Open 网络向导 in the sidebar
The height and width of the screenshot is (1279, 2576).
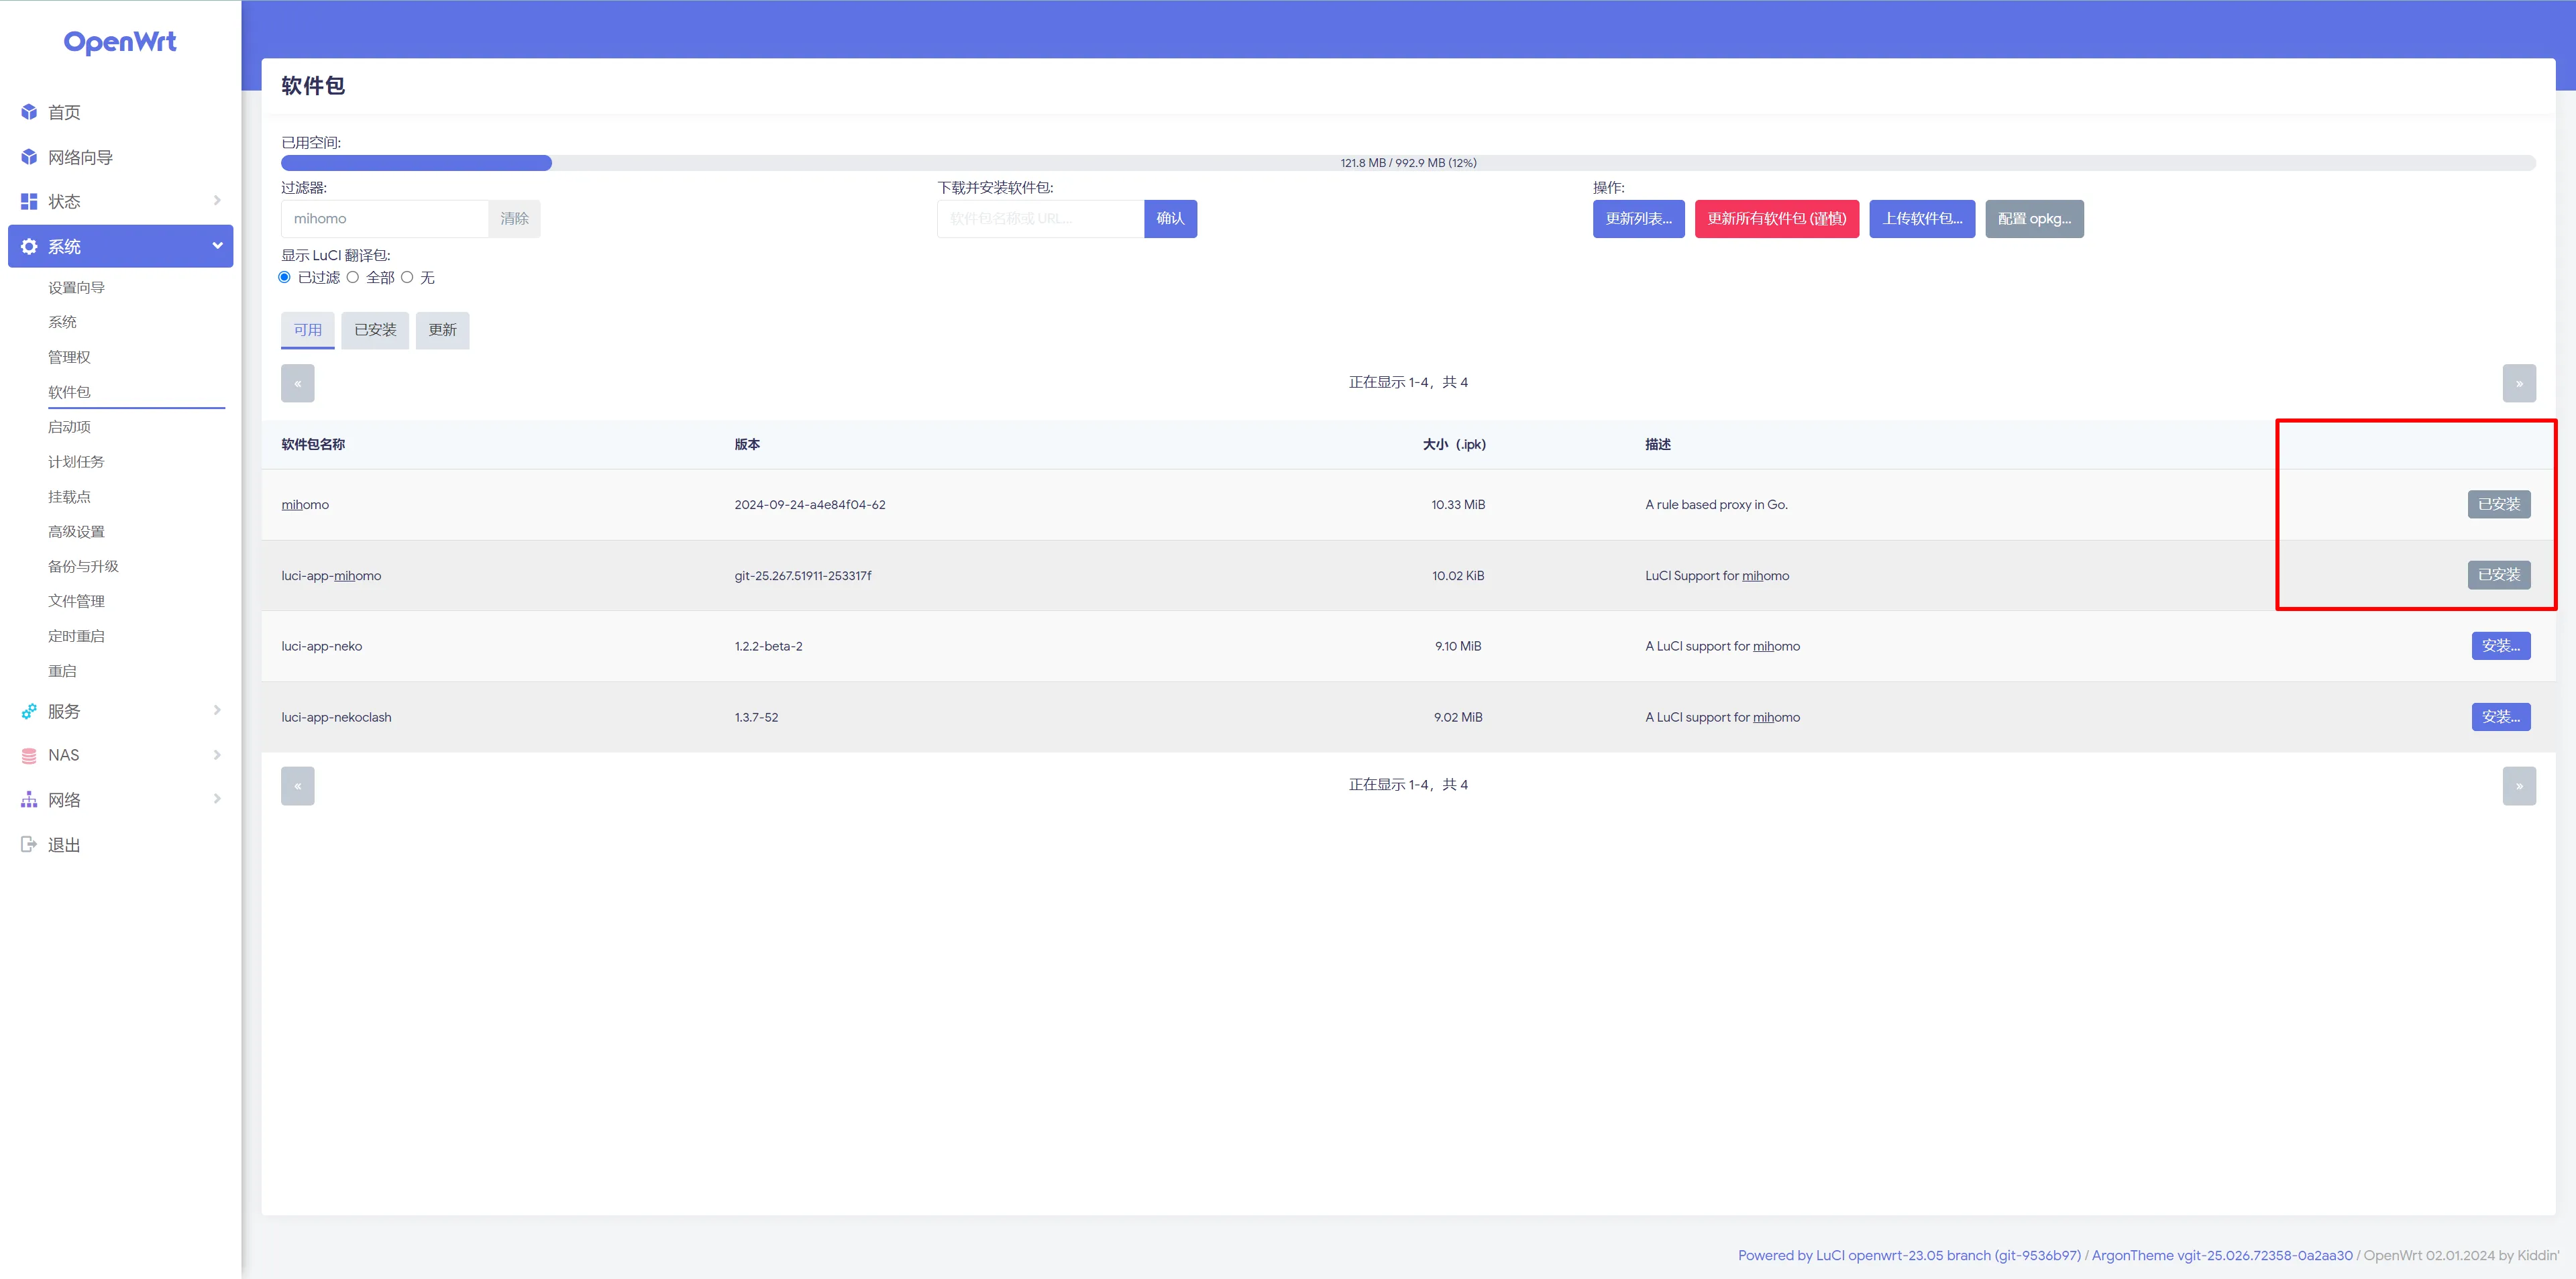(80, 157)
